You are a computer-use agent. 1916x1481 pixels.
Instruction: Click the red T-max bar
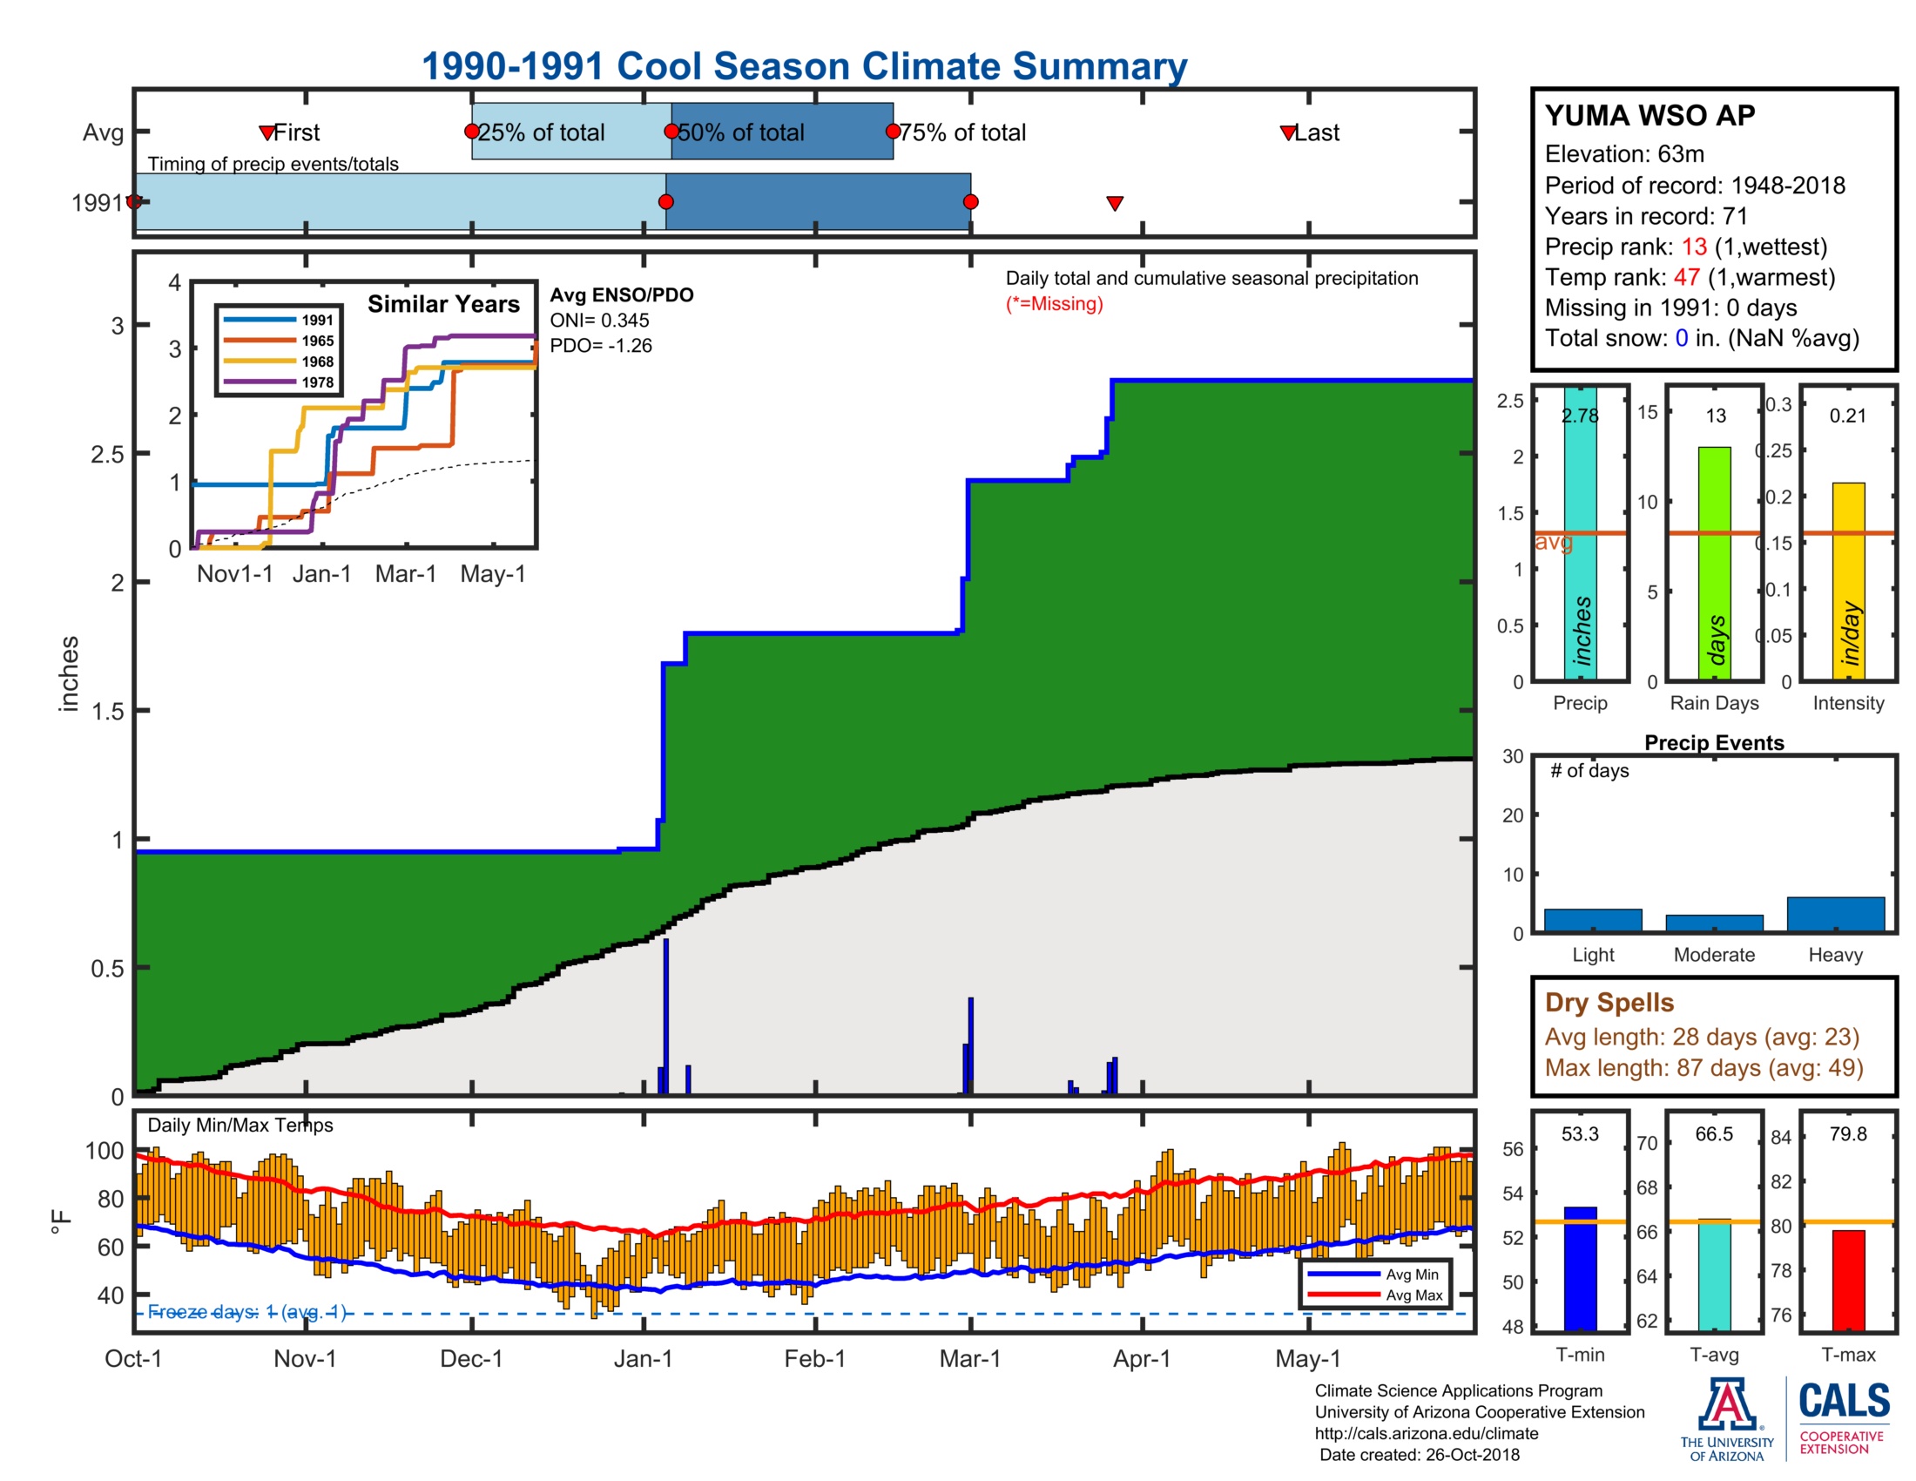(x=1848, y=1281)
